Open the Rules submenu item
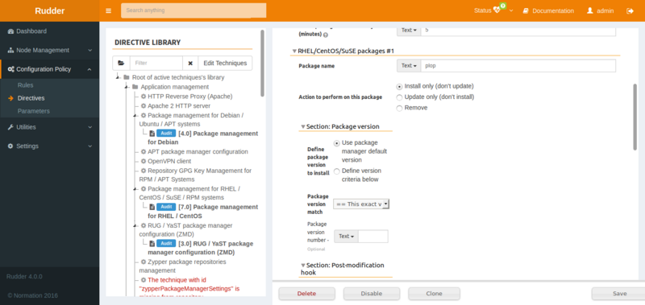Image resolution: width=645 pixels, height=305 pixels. click(x=26, y=85)
